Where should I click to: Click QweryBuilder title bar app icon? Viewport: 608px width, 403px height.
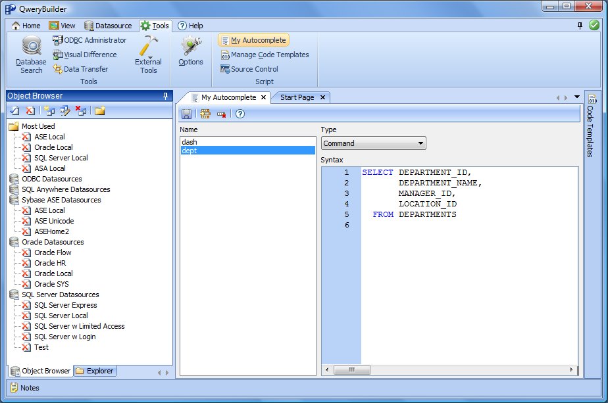tap(11, 9)
